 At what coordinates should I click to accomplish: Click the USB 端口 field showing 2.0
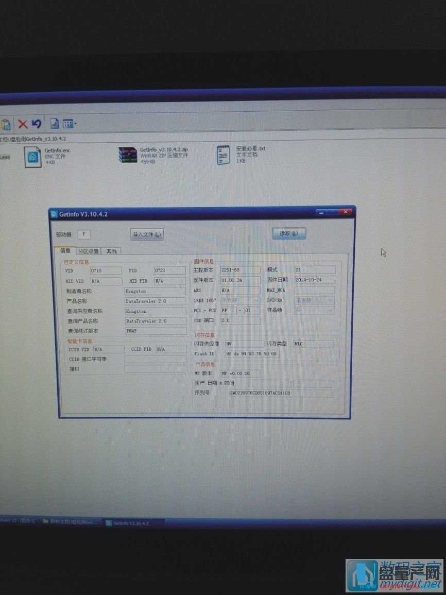241,320
